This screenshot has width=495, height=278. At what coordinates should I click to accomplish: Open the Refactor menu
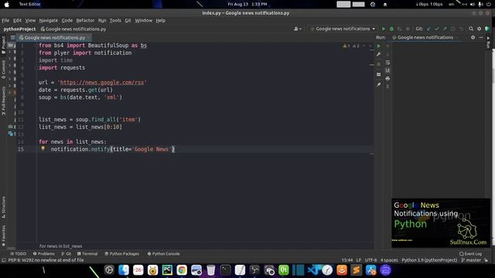coord(85,21)
